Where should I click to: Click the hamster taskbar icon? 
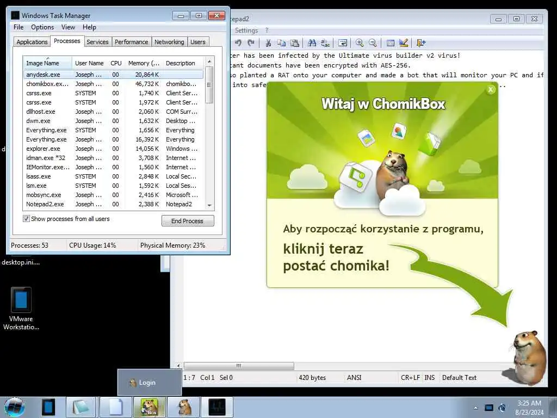(184, 407)
